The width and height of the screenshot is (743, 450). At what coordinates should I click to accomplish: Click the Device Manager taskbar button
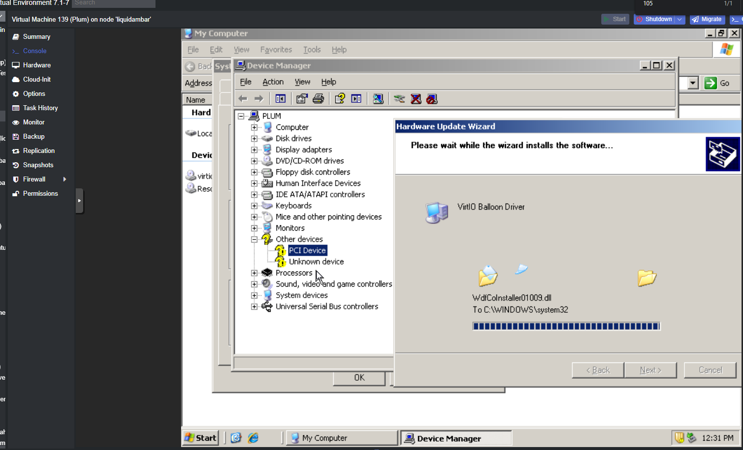[457, 438]
